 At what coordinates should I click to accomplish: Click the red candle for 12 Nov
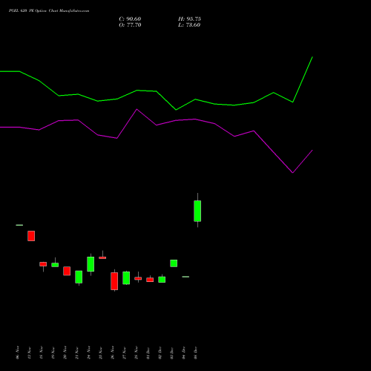click(31, 236)
